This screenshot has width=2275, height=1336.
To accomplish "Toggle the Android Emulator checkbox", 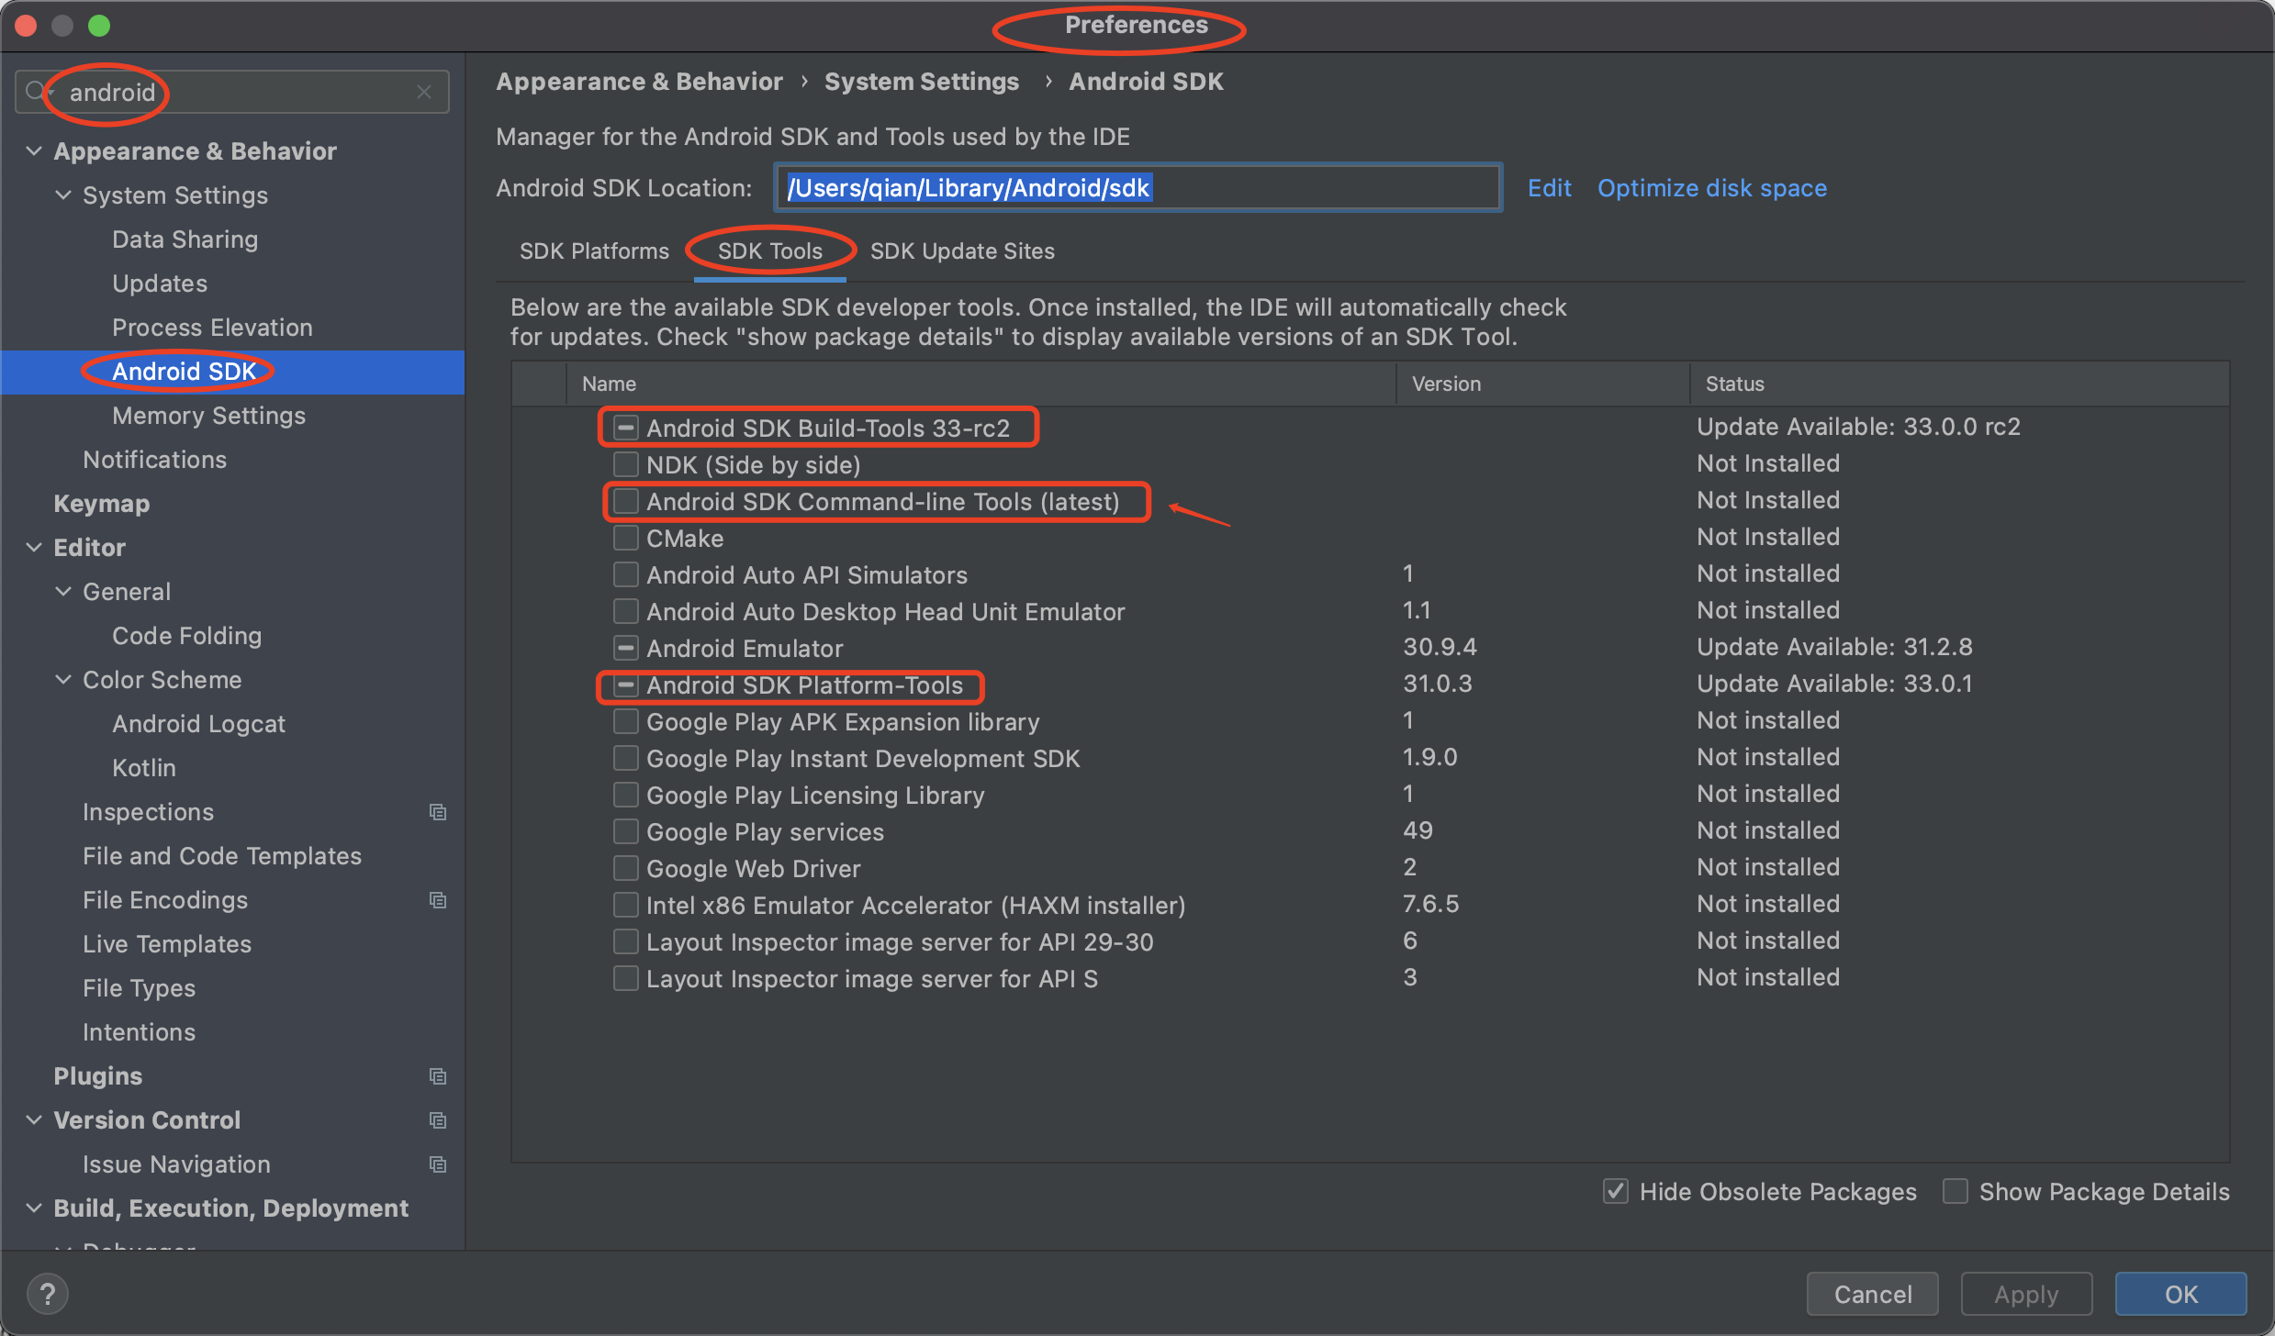I will 626,648.
